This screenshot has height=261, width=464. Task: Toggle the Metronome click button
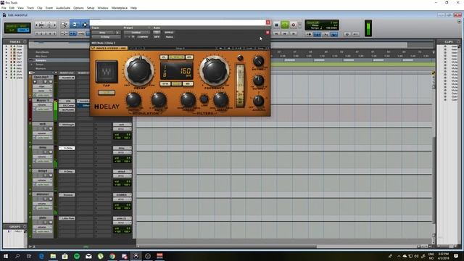coord(317,34)
